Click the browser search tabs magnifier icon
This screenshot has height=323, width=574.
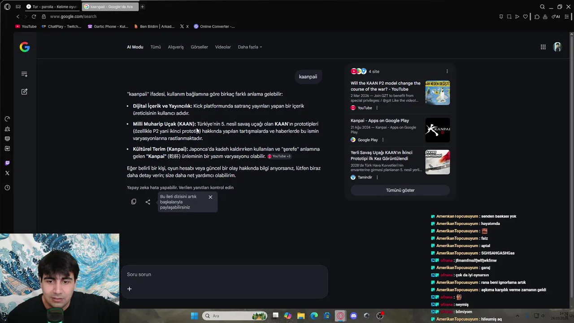(542, 7)
